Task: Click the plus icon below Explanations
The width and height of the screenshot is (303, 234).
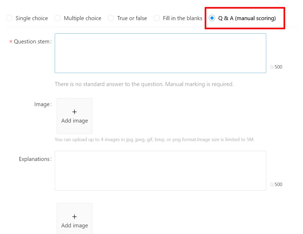Action: [x=74, y=217]
